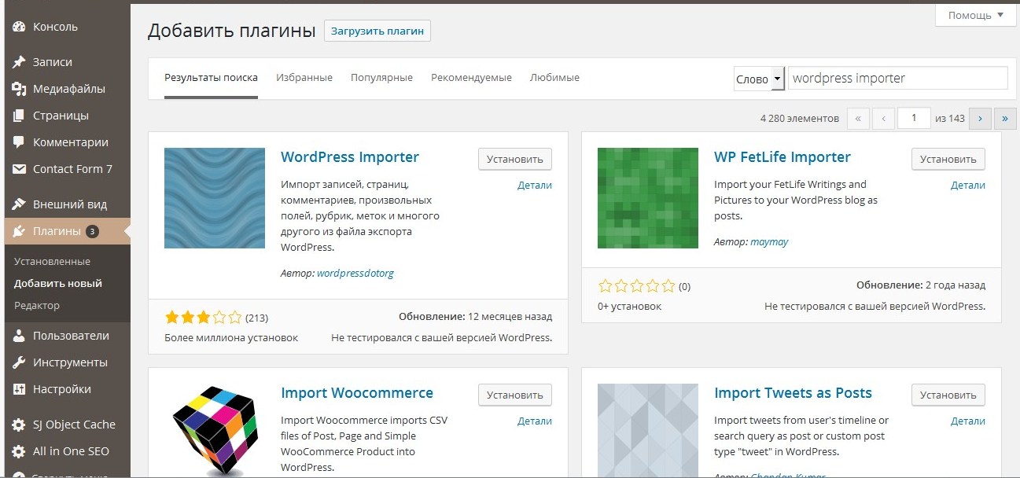This screenshot has height=478, width=1020.
Task: Open author link wordpressdotorg
Action: (355, 274)
